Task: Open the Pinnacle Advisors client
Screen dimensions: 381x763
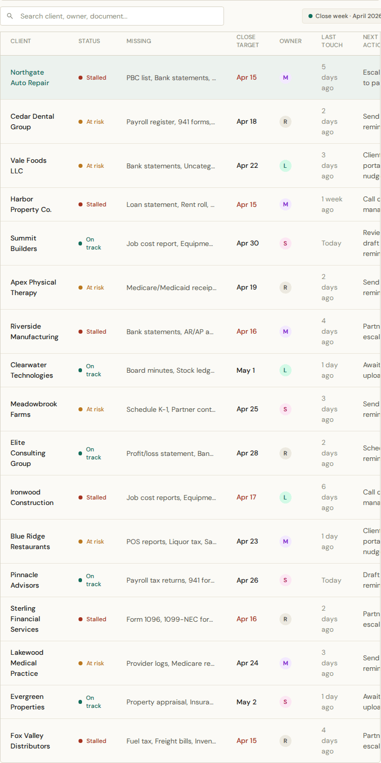Action: pos(24,580)
